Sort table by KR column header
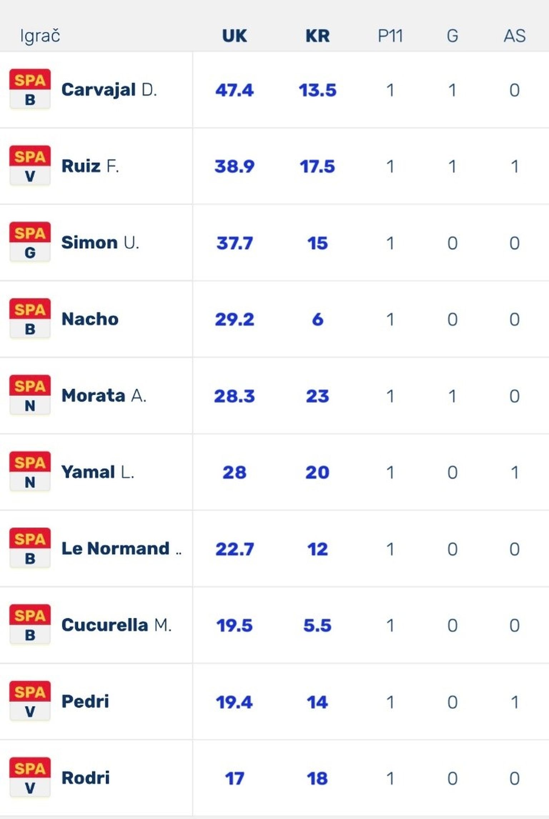The width and height of the screenshot is (549, 819). (317, 36)
